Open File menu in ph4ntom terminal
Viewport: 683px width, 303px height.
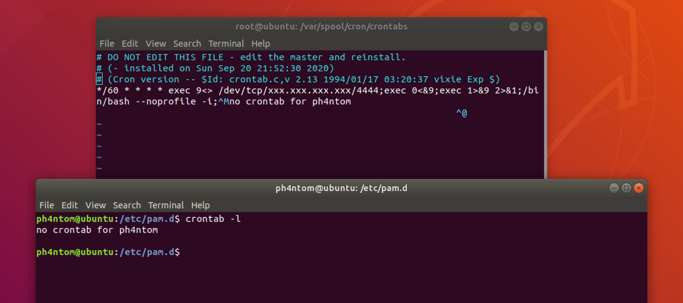click(46, 205)
